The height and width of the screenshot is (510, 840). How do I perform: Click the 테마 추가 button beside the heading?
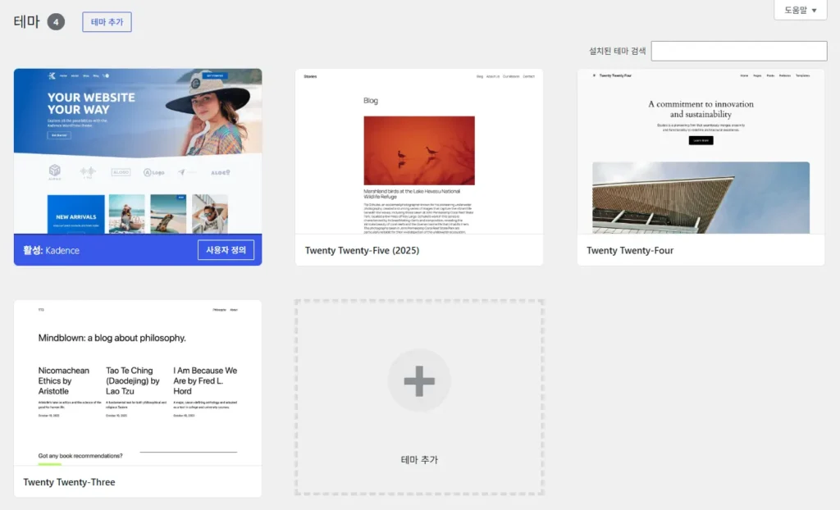(107, 22)
